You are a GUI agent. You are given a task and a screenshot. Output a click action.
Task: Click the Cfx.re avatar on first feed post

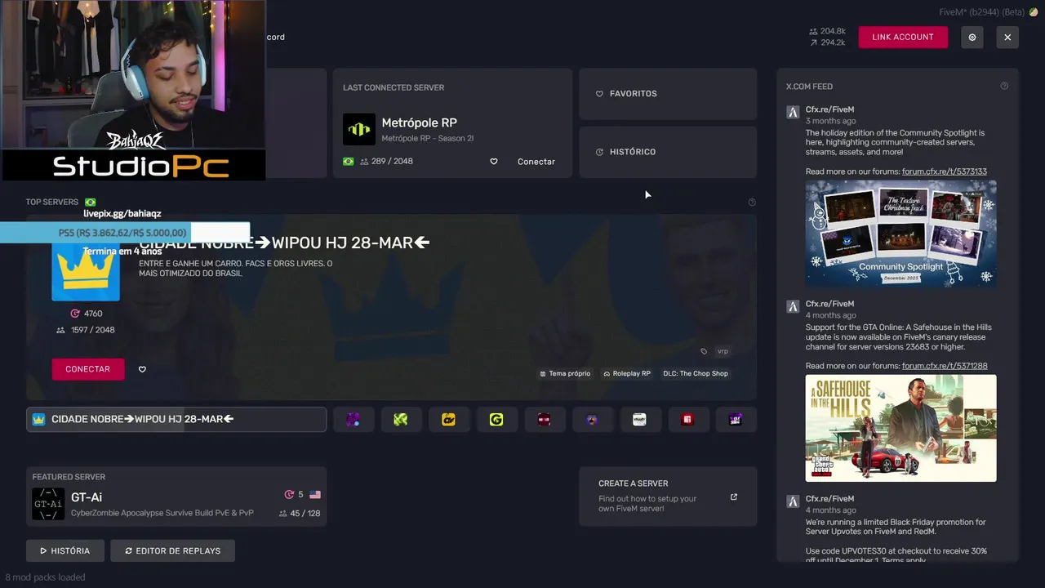[793, 113]
